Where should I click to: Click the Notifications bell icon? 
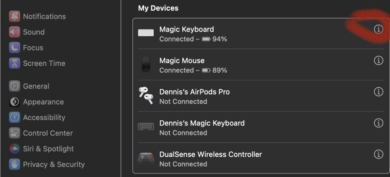pos(15,16)
